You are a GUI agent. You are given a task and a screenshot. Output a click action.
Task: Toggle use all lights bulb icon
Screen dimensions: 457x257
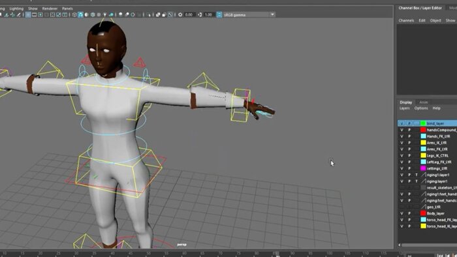pyautogui.click(x=104, y=14)
